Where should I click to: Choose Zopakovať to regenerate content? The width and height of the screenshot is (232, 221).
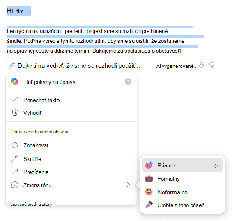(71, 145)
